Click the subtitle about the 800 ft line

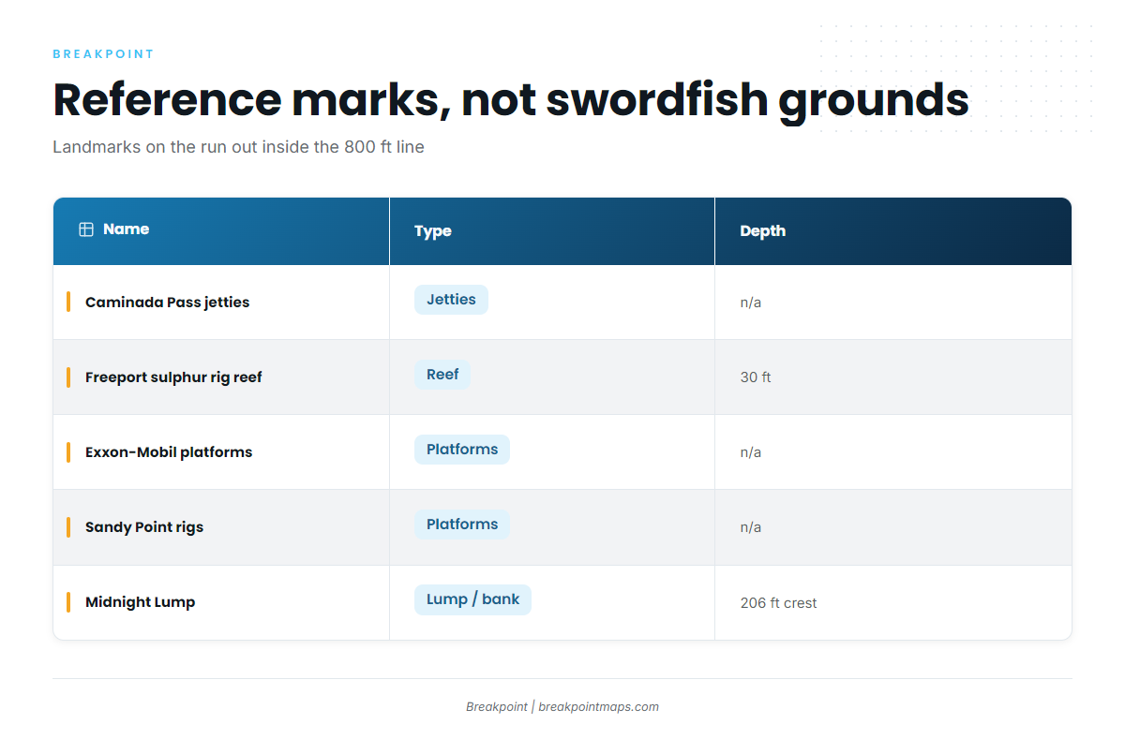coord(238,147)
